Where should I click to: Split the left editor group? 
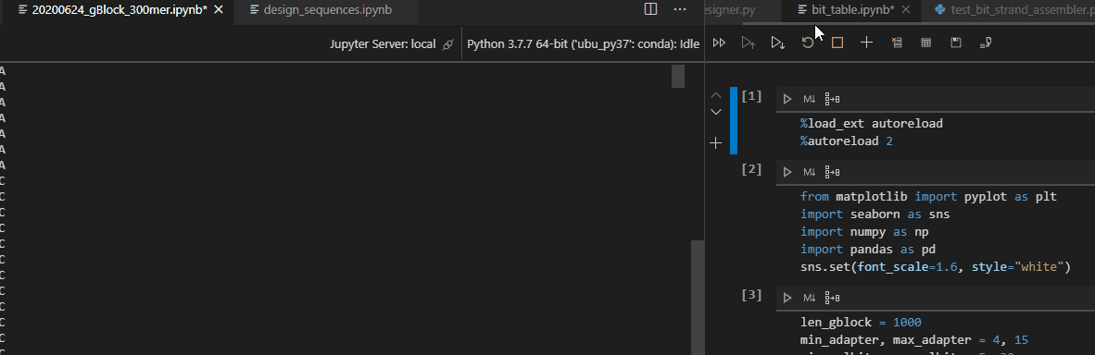[x=650, y=9]
